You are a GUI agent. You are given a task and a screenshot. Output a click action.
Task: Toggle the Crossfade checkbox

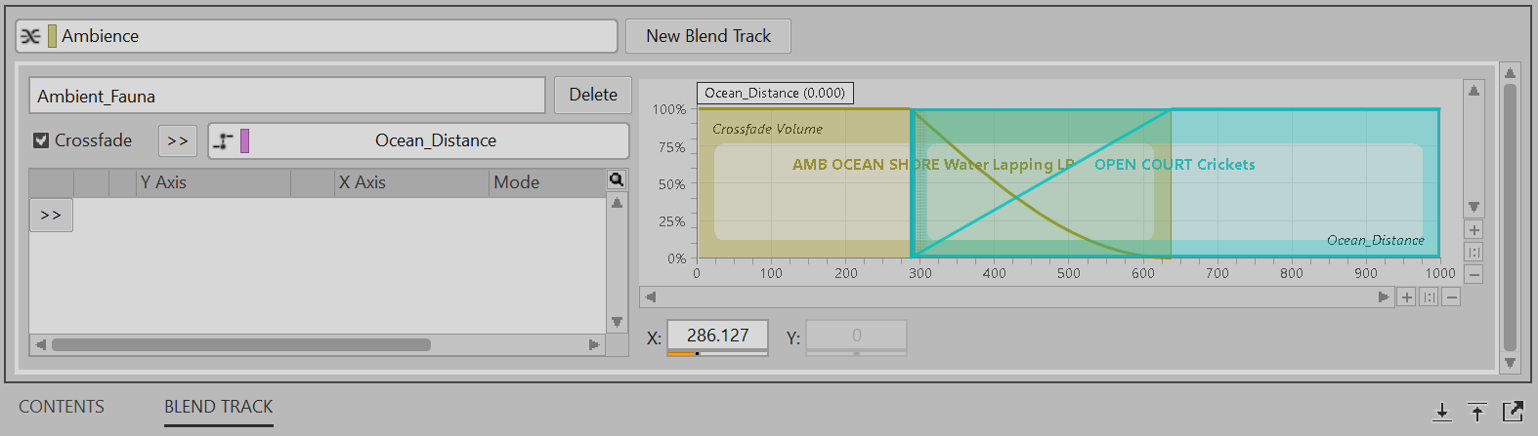(41, 140)
